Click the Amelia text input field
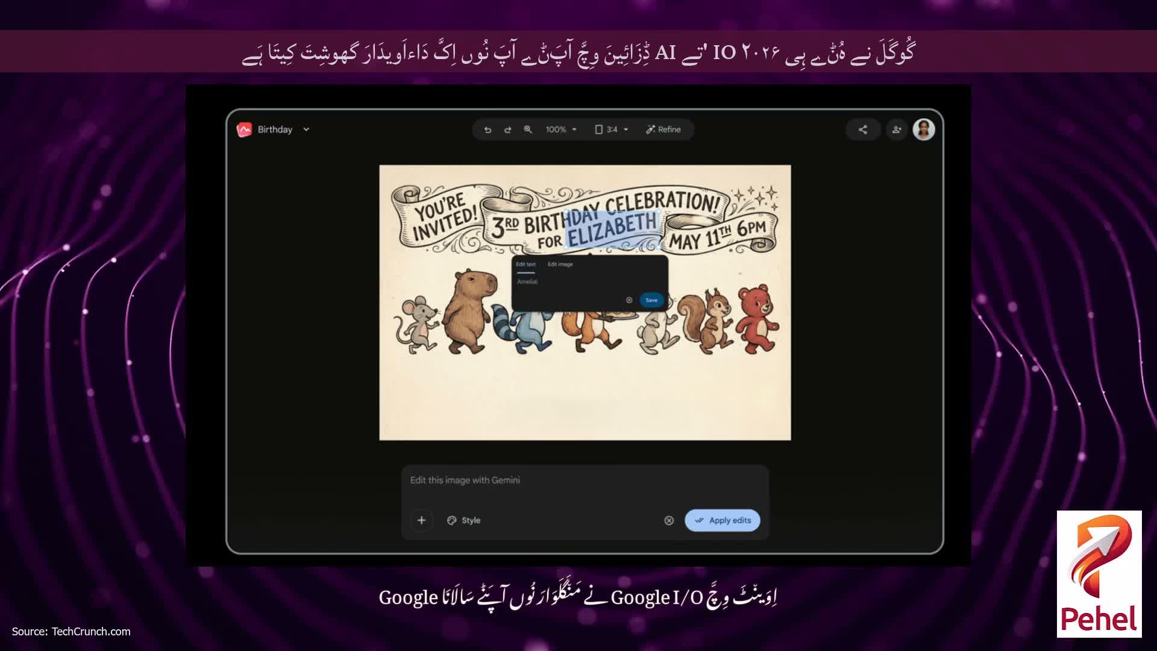Viewport: 1157px width, 651px height. coord(589,282)
